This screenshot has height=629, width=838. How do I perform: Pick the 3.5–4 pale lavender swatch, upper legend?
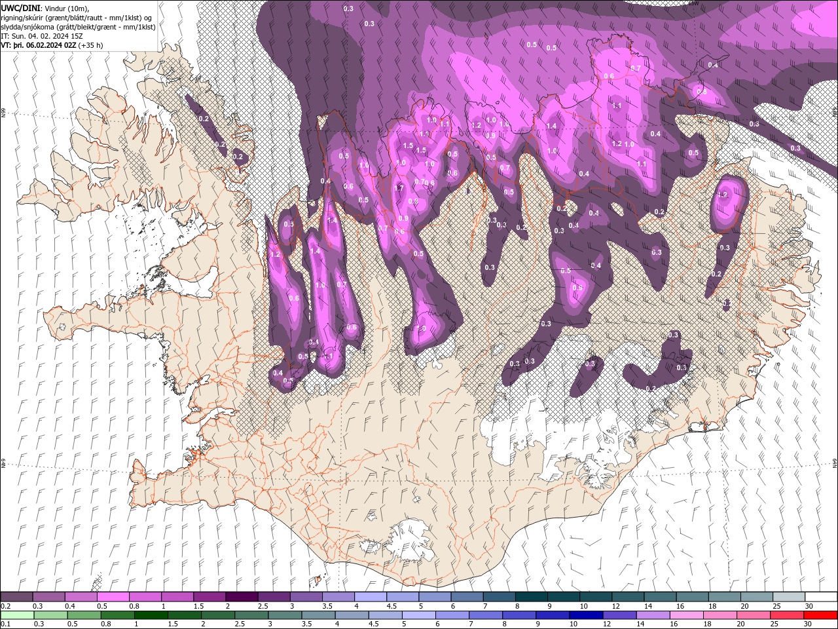coord(338,597)
